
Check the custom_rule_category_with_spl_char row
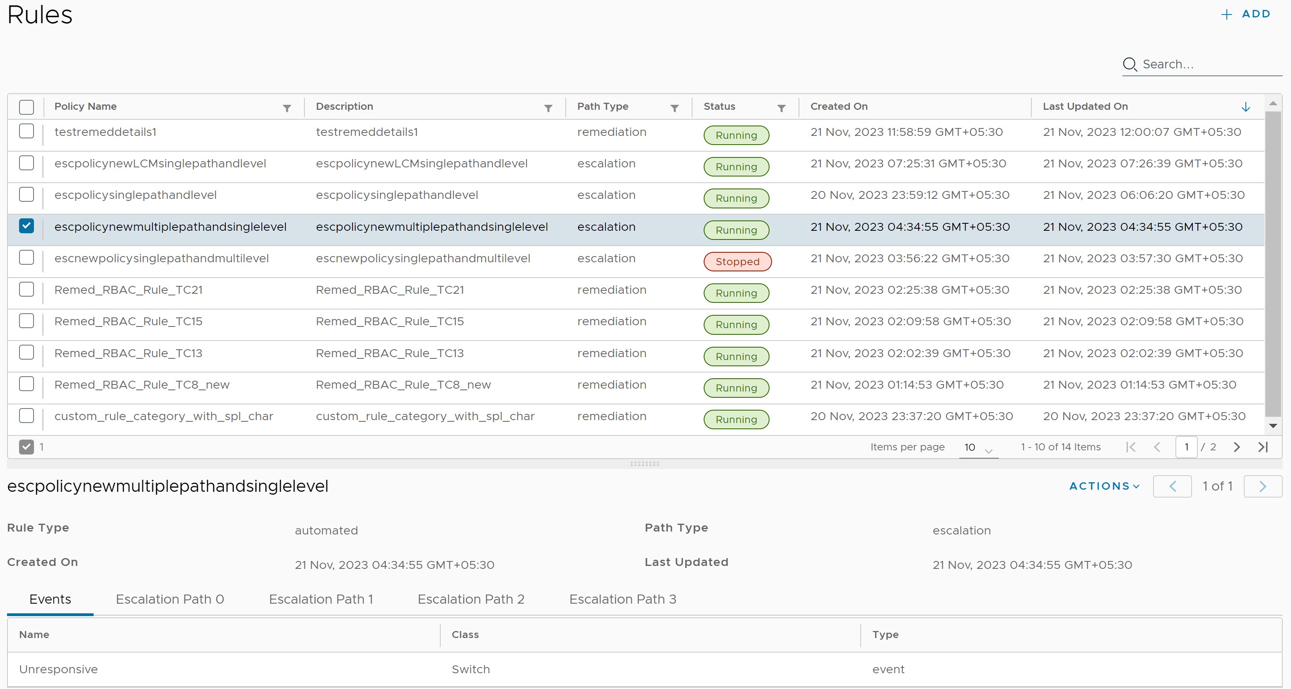point(26,416)
